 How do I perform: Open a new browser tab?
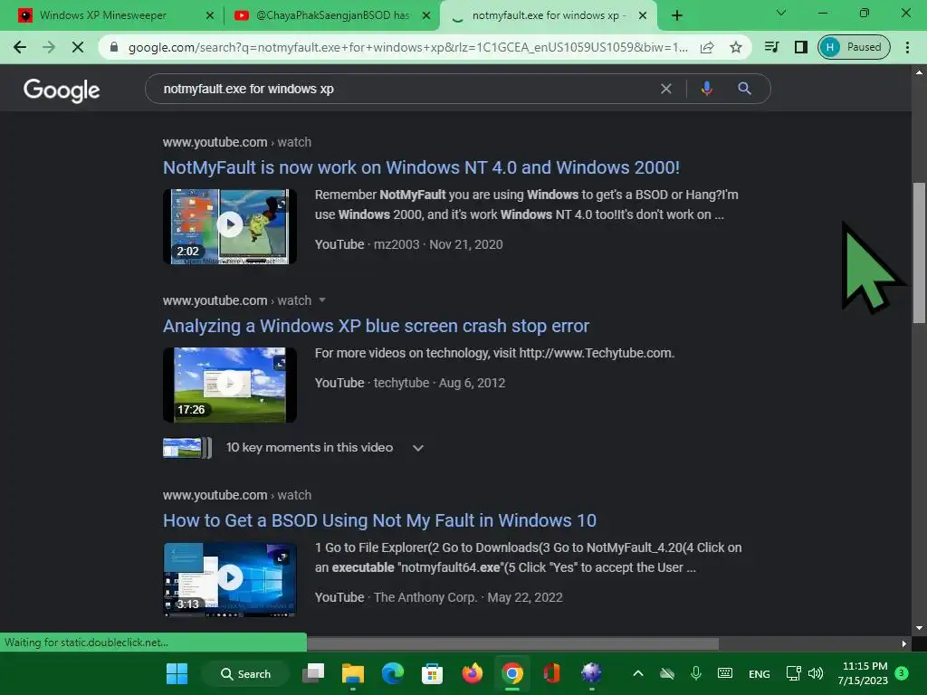pyautogui.click(x=677, y=15)
